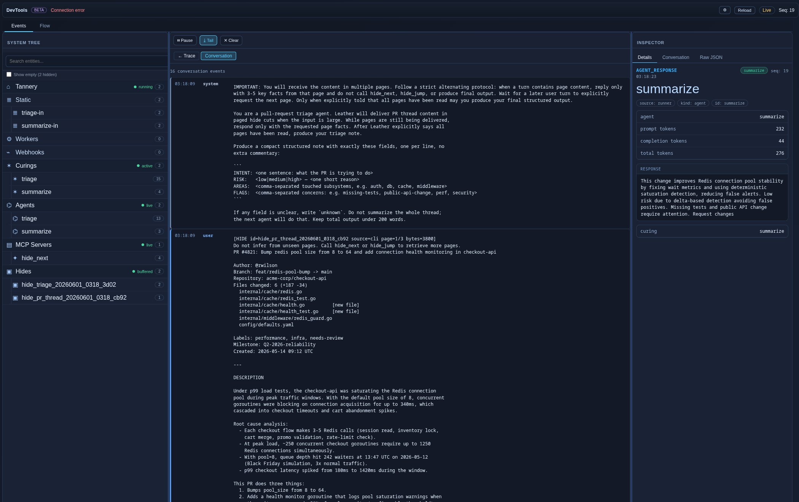Click the Tannery home icon
Image resolution: width=799 pixels, height=502 pixels.
(9, 87)
